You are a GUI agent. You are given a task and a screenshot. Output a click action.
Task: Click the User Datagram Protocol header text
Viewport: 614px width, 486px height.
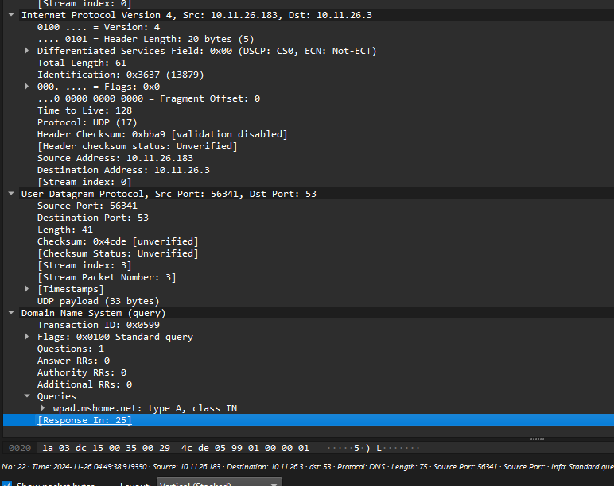[169, 194]
